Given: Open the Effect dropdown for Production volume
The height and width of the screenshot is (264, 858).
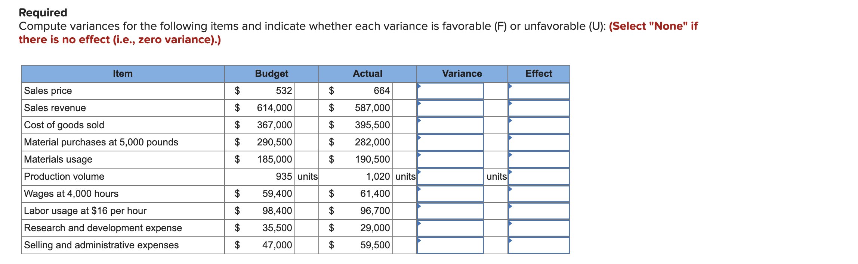Looking at the screenshot, I should 538,176.
